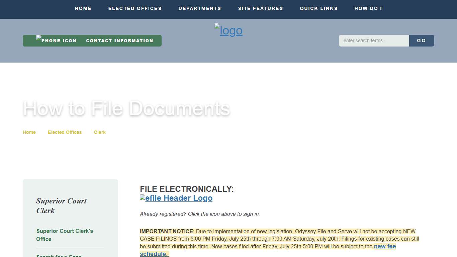Click Clerk in the breadcrumb trail

click(x=100, y=132)
